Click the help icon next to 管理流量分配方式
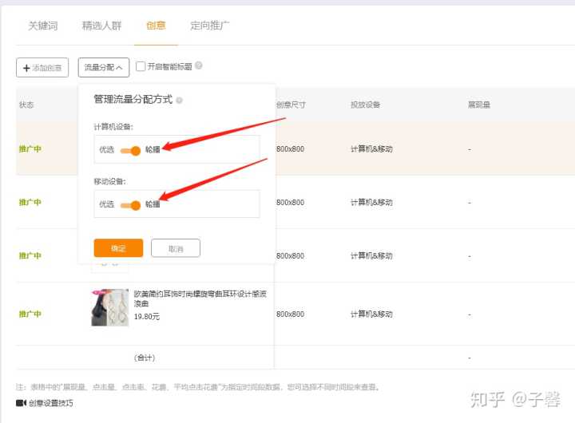Screen dimensions: 575x423 point(179,101)
